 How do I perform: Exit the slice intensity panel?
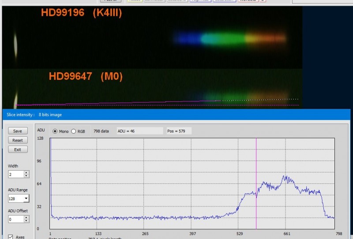coord(18,149)
